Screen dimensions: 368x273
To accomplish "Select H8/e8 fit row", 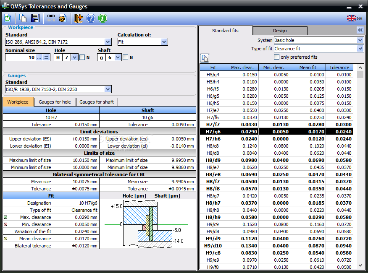I will pos(276,174).
